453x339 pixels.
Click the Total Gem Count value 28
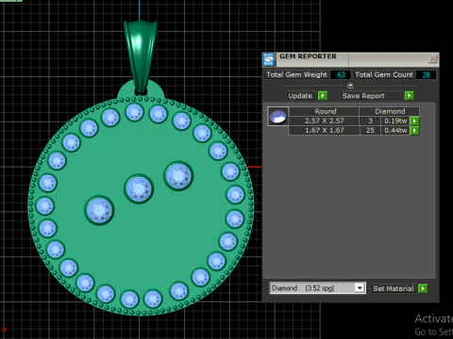tap(426, 74)
